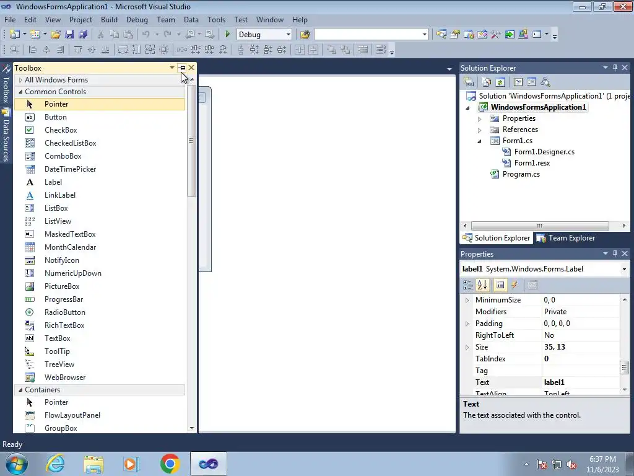Click View Code in Solution Explorer
The width and height of the screenshot is (634, 476).
(x=518, y=82)
